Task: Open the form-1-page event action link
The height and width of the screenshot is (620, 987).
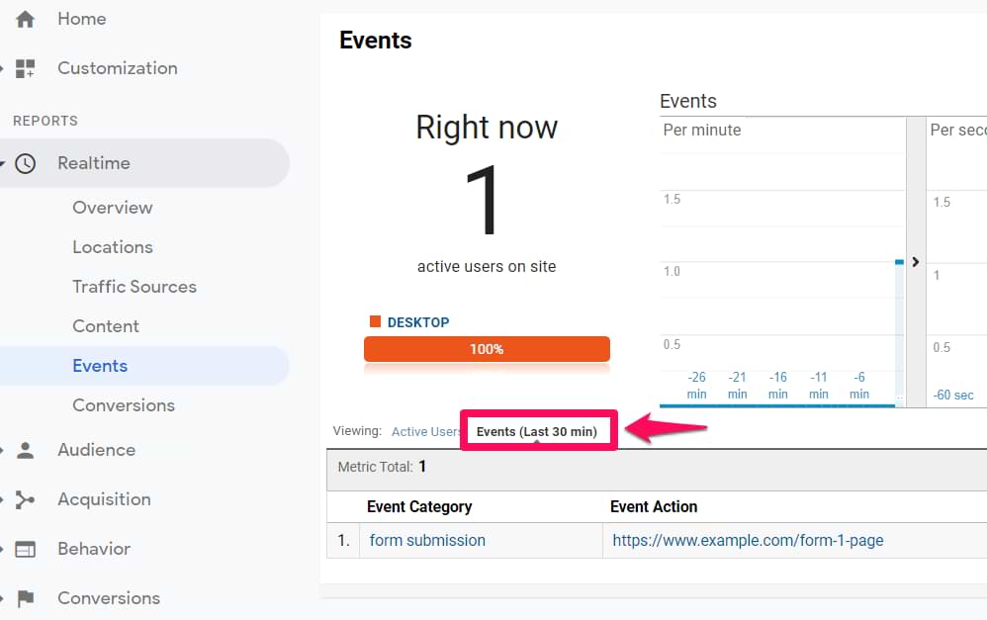Action: coord(748,541)
